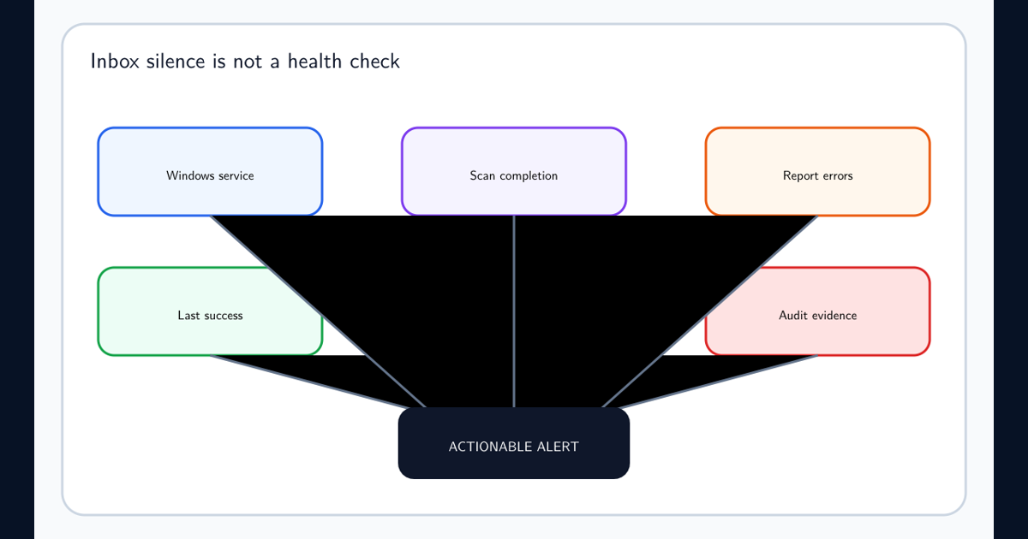
Task: Click the orange-outlined Report errors card
Action: click(818, 171)
